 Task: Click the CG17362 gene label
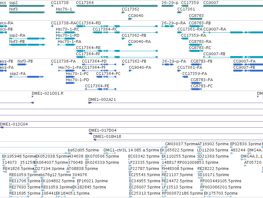pos(130,9)
